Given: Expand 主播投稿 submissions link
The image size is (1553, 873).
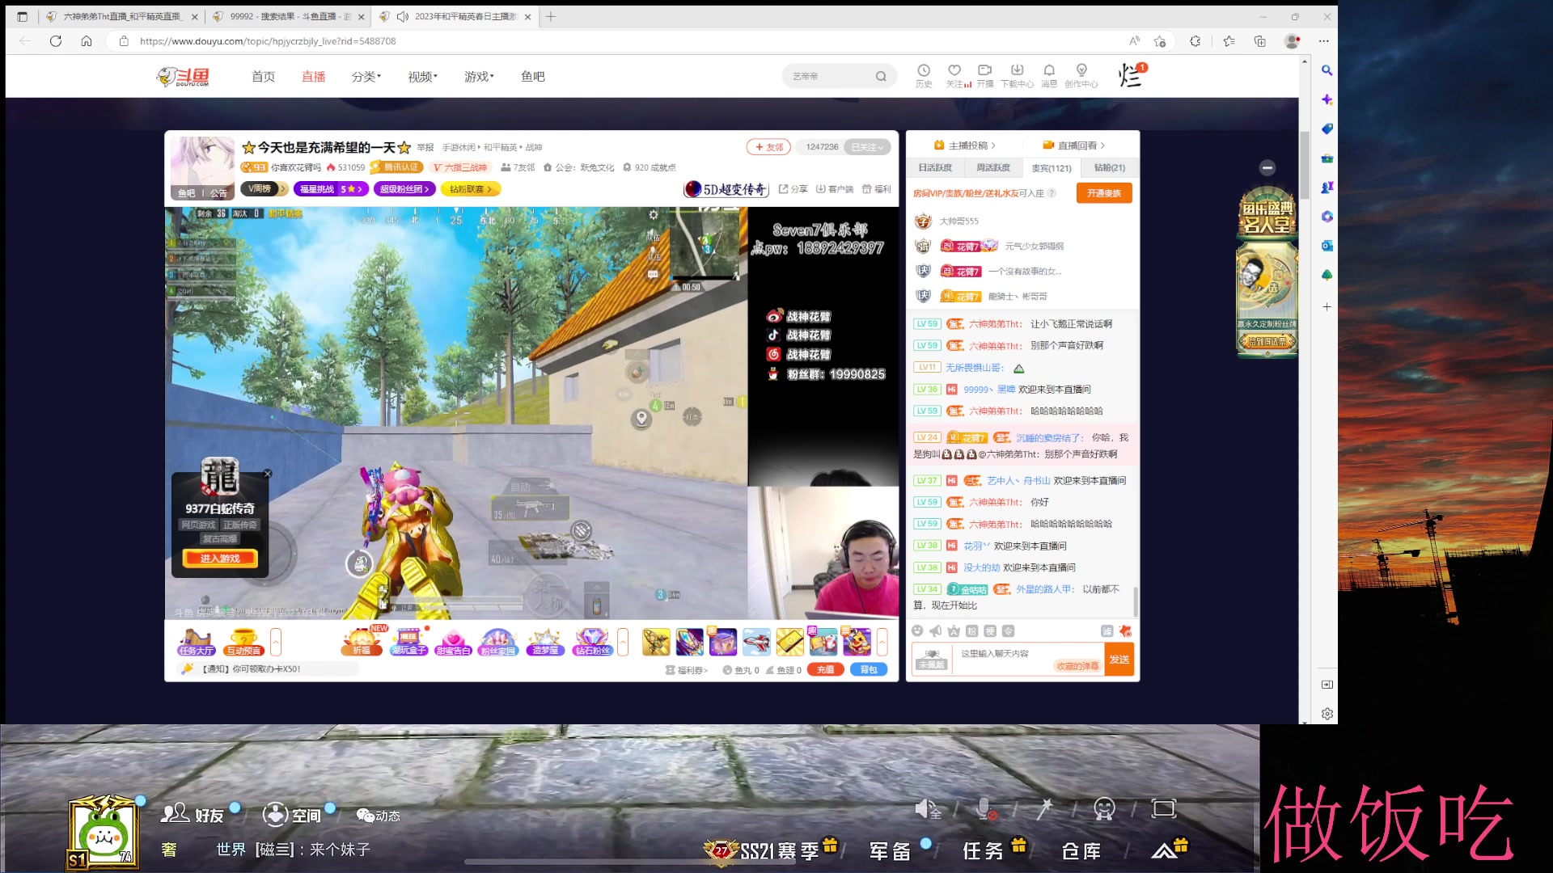Looking at the screenshot, I should point(965,145).
